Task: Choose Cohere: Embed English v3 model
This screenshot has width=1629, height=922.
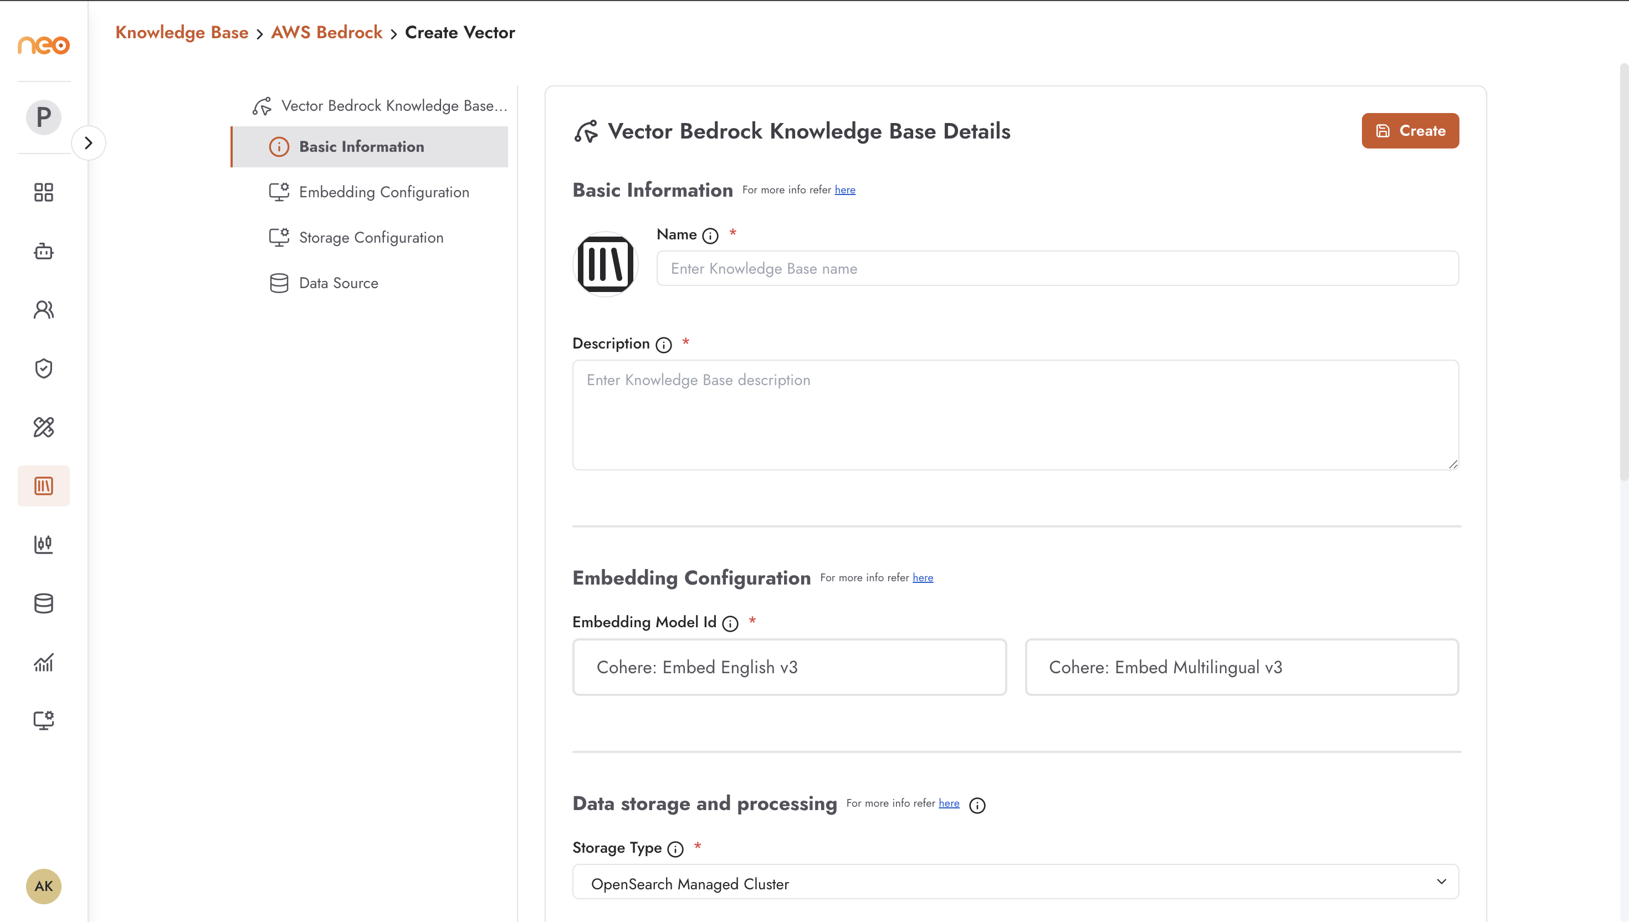Action: (790, 667)
